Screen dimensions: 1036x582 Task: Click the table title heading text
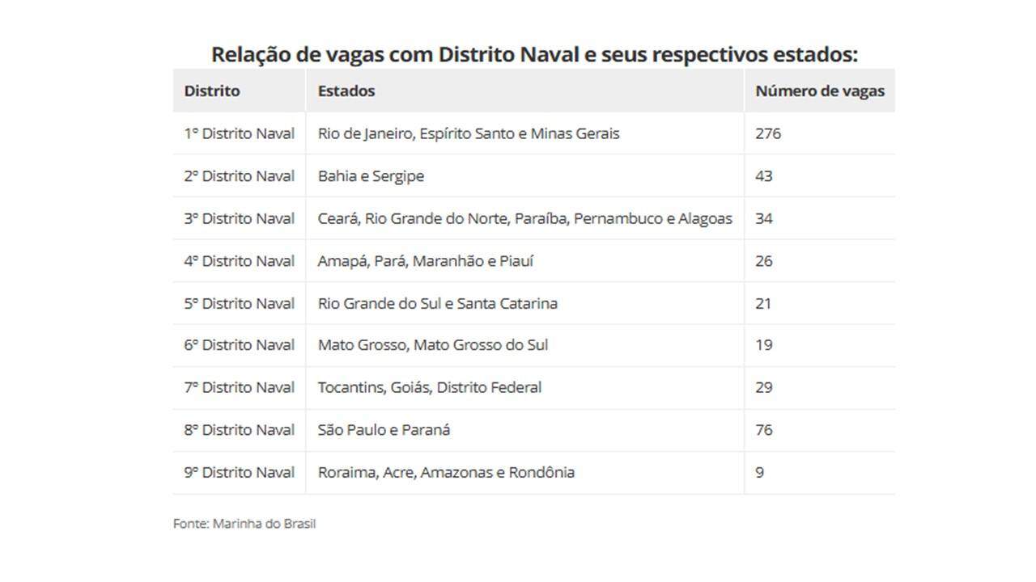534,55
